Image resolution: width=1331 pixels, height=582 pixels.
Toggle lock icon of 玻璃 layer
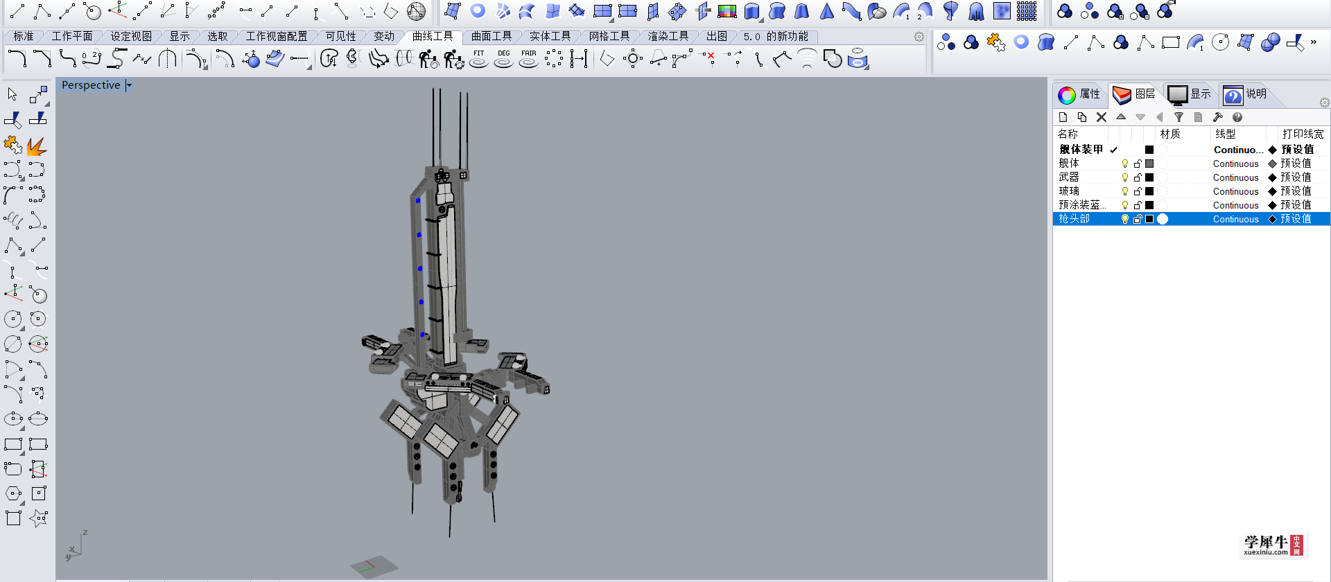coord(1138,191)
